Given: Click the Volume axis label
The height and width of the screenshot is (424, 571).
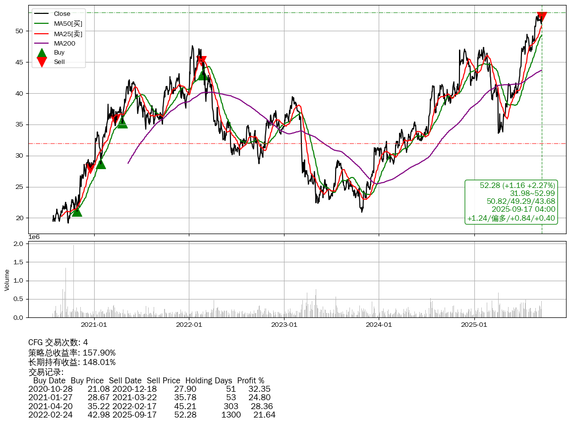Looking at the screenshot, I should [x=7, y=280].
